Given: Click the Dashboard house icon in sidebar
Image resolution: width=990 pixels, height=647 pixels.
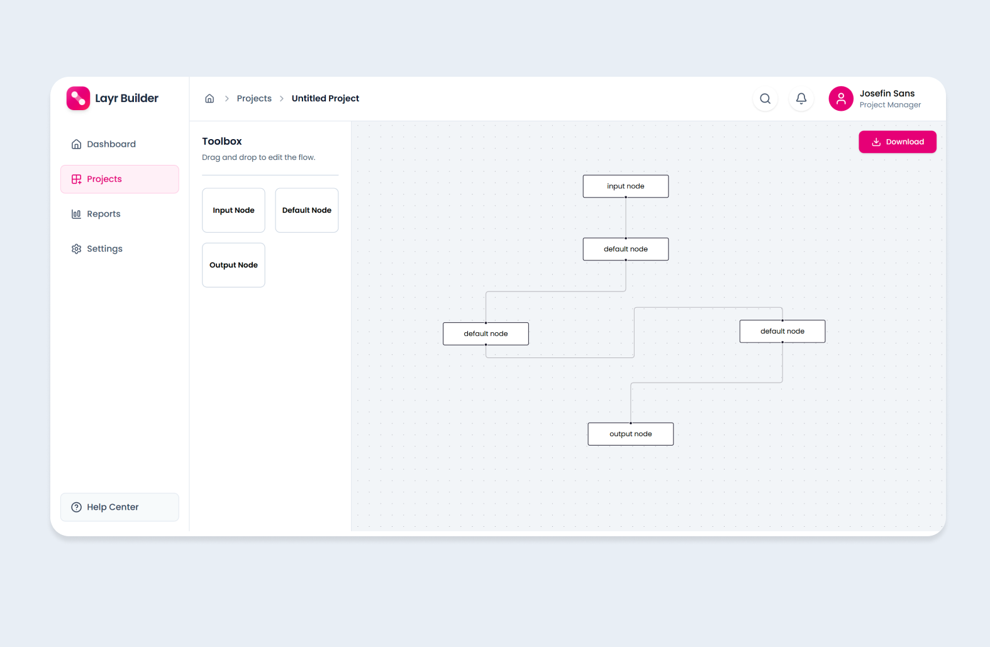Looking at the screenshot, I should point(76,144).
